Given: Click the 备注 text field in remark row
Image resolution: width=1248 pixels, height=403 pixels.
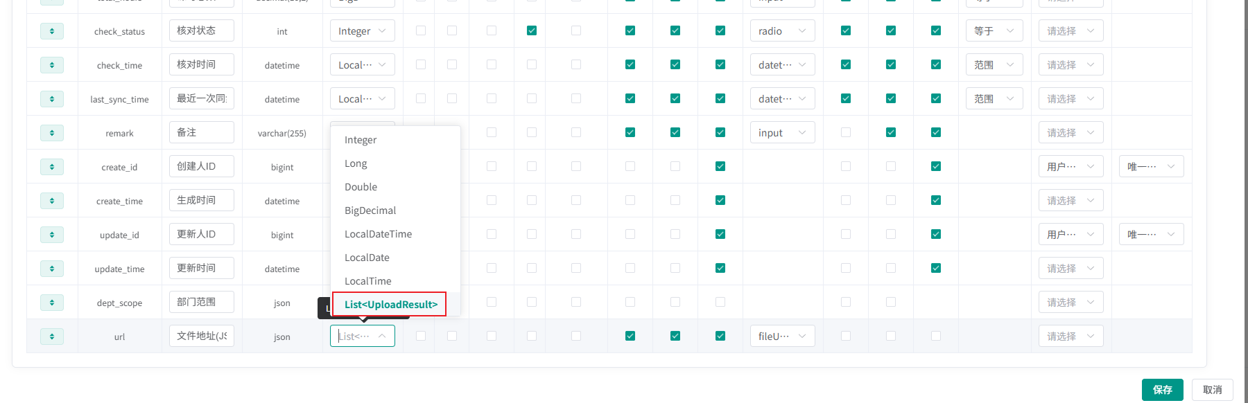Looking at the screenshot, I should click(x=201, y=132).
